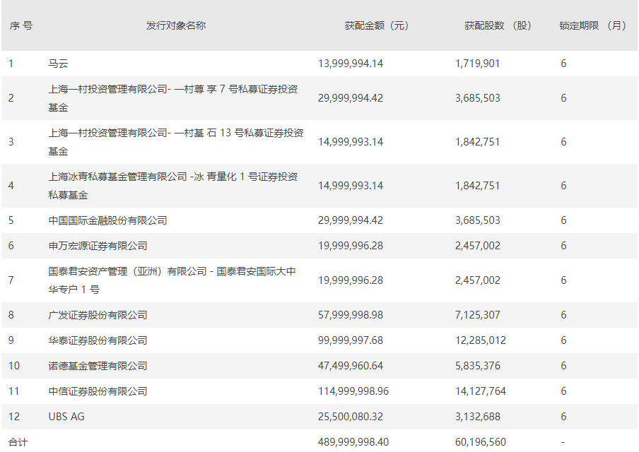The image size is (639, 452).
Task: Select share count 5,835,376
Action: pos(478,366)
